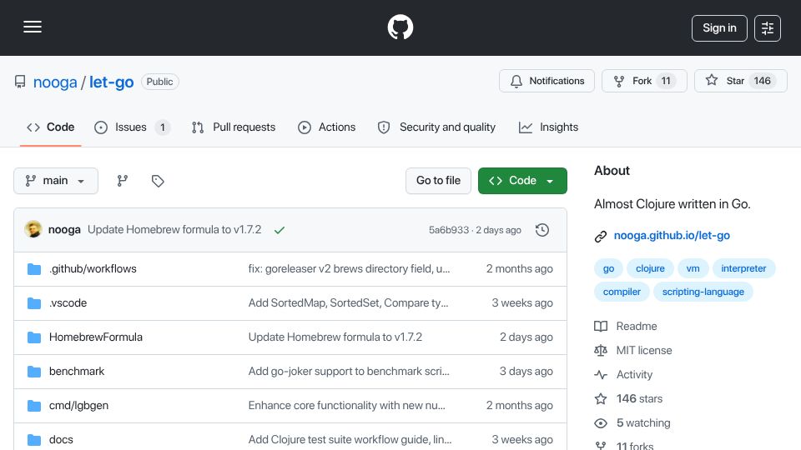Open the commit history clock icon
This screenshot has height=450, width=801.
(x=542, y=230)
